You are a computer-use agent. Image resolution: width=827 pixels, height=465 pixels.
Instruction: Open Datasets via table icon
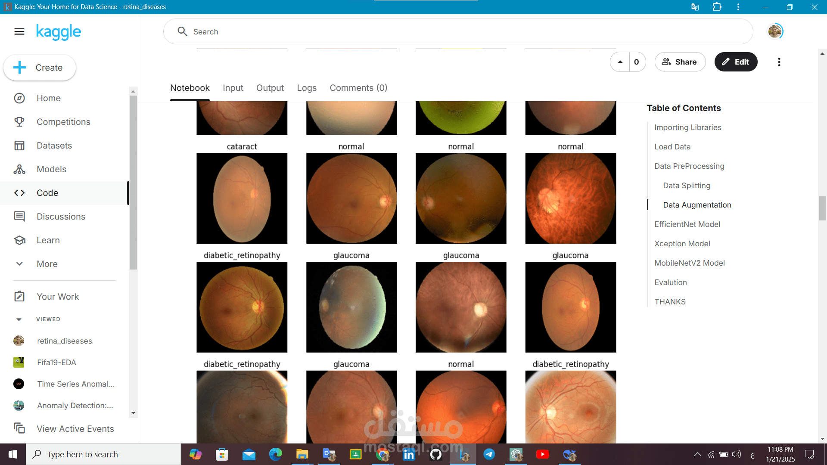(x=19, y=146)
